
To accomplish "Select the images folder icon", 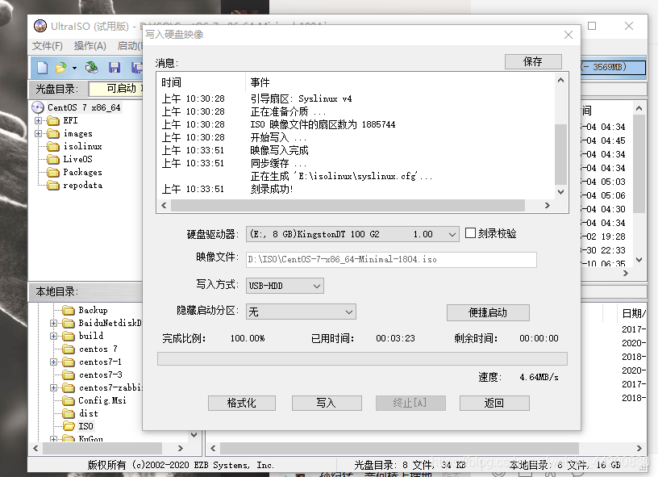I will (x=53, y=134).
